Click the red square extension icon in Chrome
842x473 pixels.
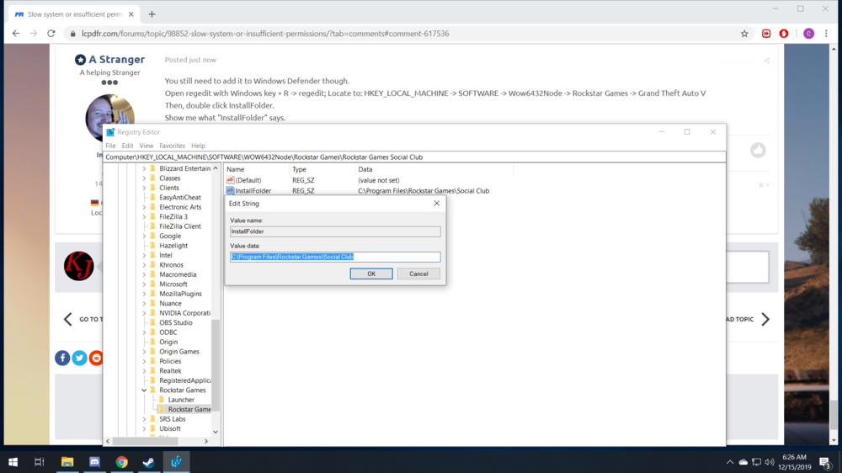coord(766,34)
